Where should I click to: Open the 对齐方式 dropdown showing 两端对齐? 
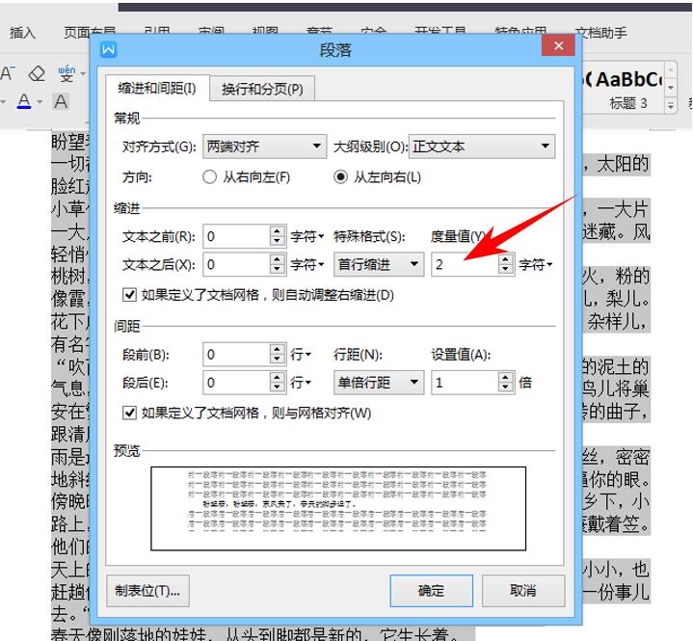pos(264,147)
